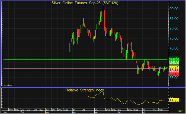
Task: Select the Apr month marker on timeline
Action: pyautogui.click(x=74, y=112)
